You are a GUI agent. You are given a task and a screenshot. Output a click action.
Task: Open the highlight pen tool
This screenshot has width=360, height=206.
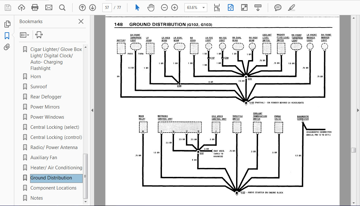click(x=291, y=8)
